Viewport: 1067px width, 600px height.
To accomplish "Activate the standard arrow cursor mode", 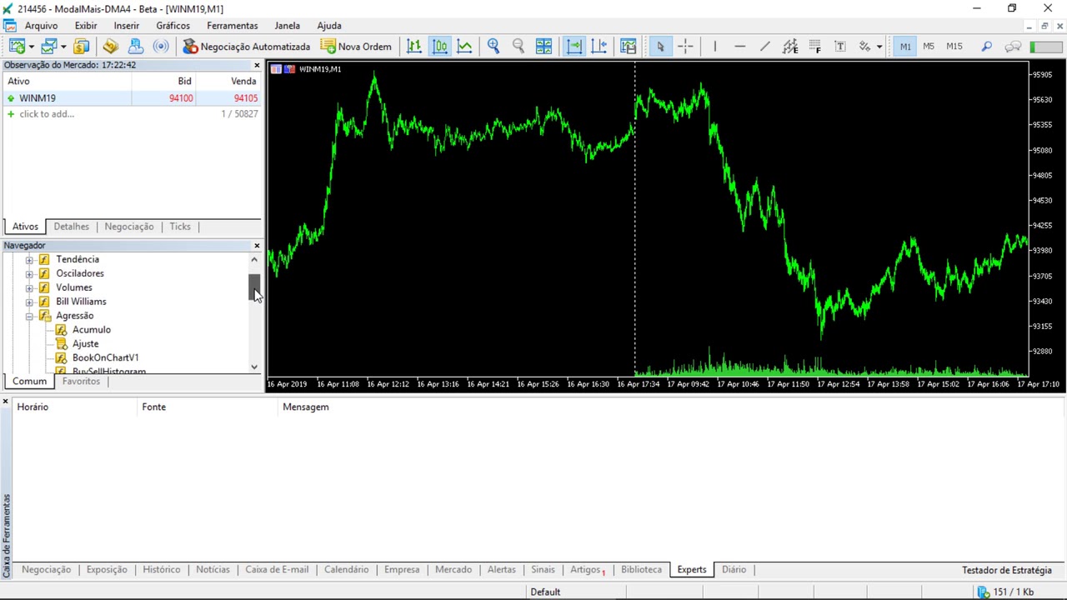I will [660, 47].
